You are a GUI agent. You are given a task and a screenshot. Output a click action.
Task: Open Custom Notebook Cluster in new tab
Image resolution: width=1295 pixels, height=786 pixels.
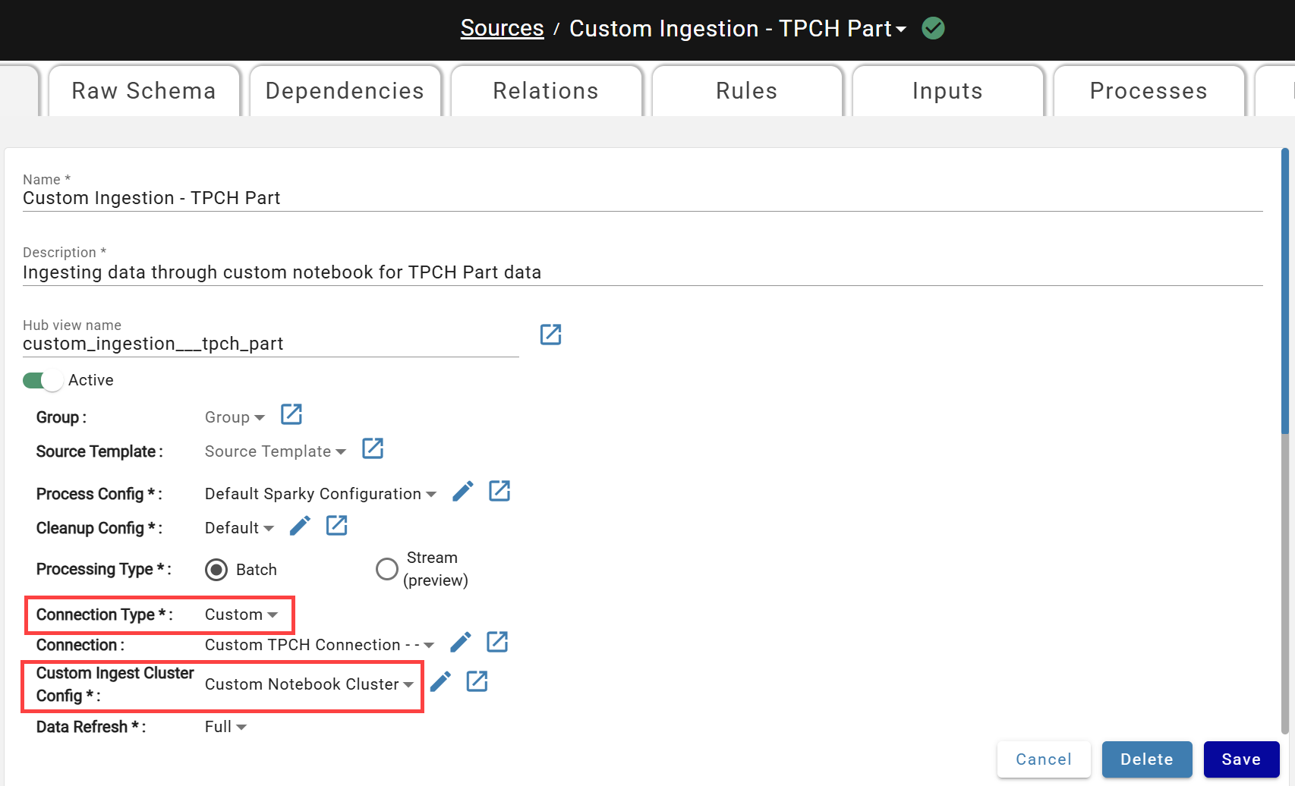tap(477, 681)
